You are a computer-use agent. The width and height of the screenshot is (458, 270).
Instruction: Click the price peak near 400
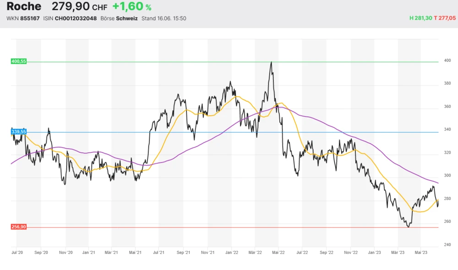point(272,62)
